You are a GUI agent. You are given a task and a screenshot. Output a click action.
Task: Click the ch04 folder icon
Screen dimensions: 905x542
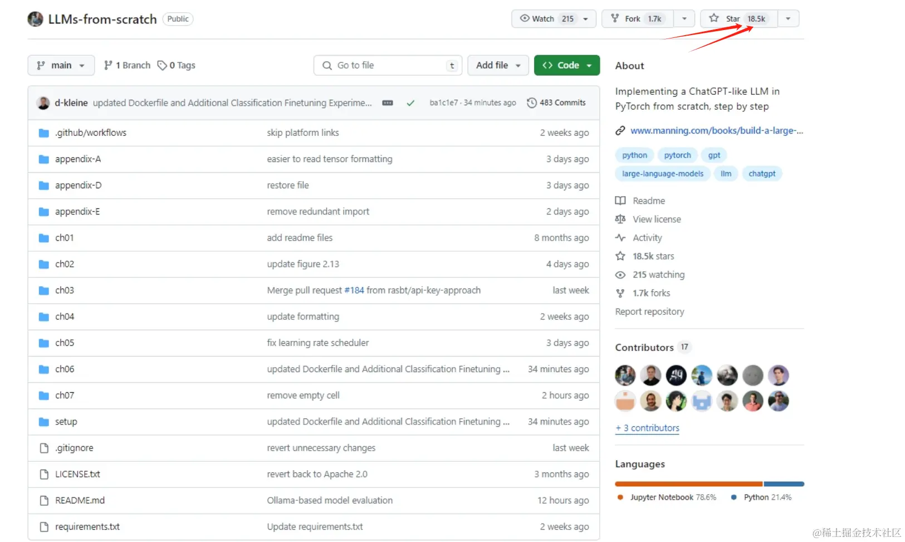click(x=44, y=317)
